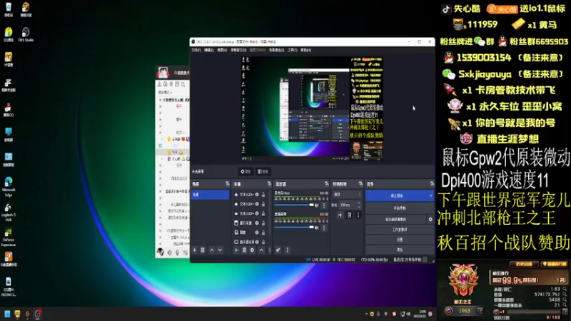Screen dimensions: 571x321
Task: Remove selected scene with Scenes trash icon
Action: pyautogui.click(x=203, y=250)
